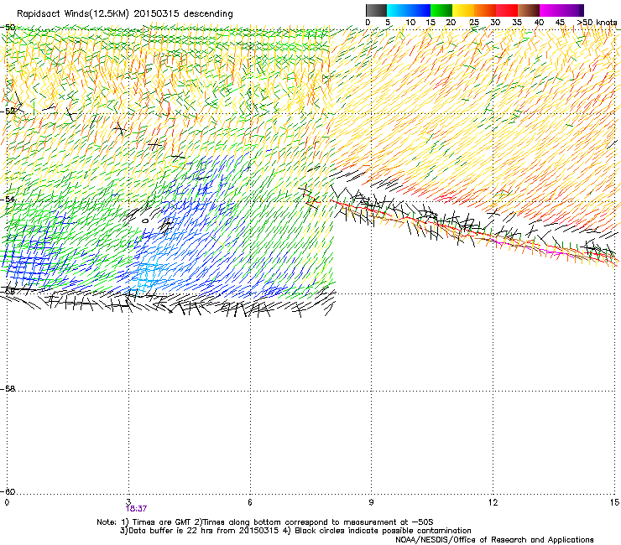Click the purple 18:37 time label

pyautogui.click(x=136, y=509)
